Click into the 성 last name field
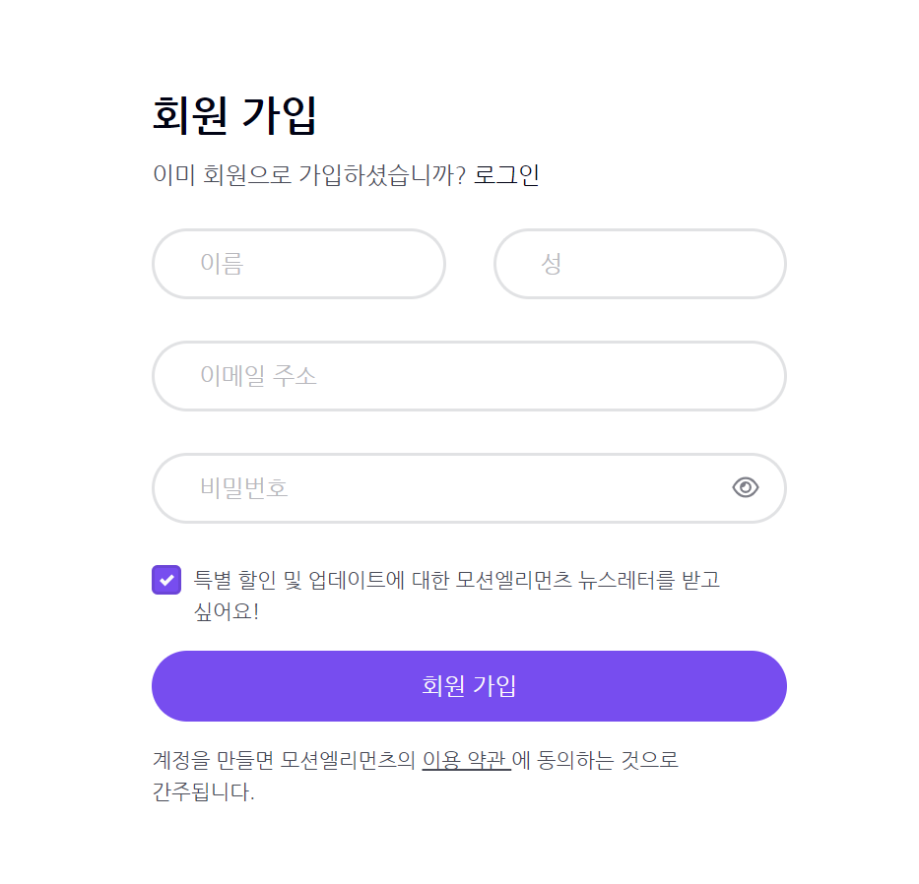The height and width of the screenshot is (884, 919). (640, 264)
